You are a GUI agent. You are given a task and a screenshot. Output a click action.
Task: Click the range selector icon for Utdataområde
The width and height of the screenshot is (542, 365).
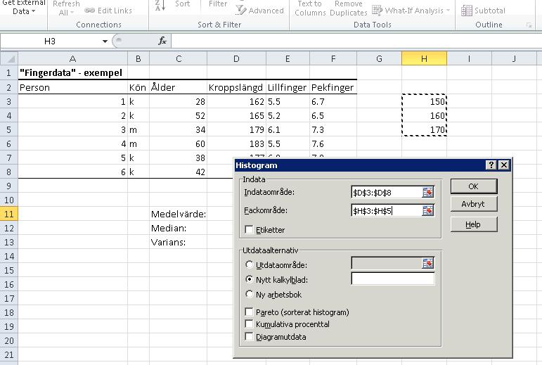point(428,264)
